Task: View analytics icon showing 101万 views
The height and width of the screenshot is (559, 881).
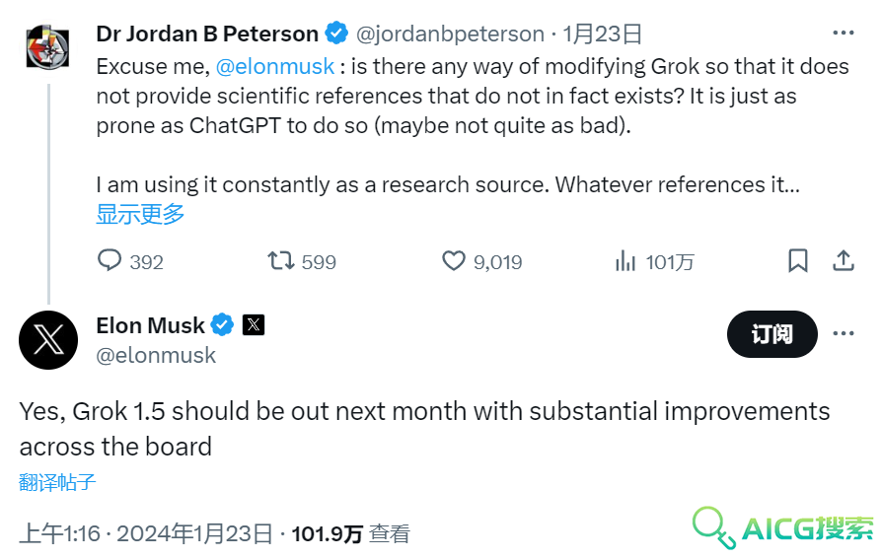Action: tap(624, 261)
